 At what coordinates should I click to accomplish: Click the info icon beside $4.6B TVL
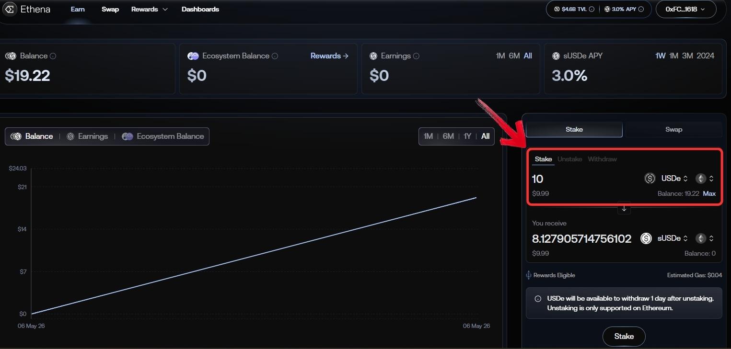coord(592,9)
